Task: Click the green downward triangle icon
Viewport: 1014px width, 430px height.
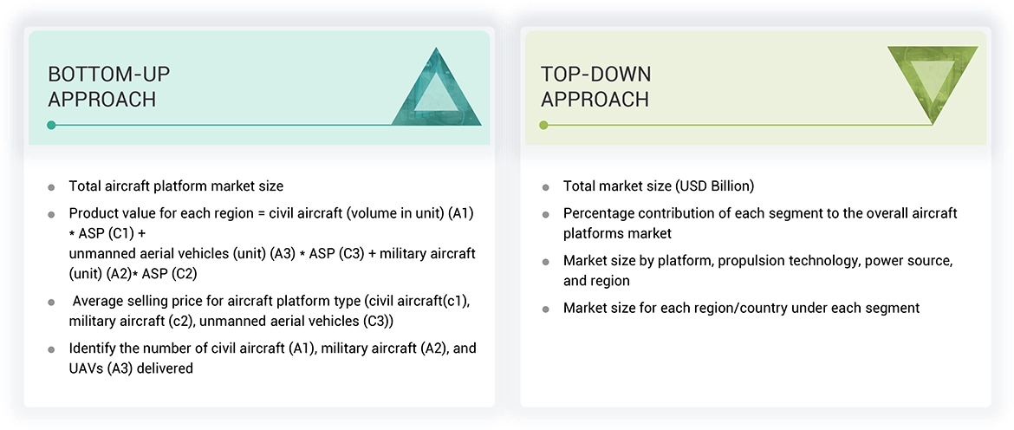Action: pyautogui.click(x=933, y=83)
